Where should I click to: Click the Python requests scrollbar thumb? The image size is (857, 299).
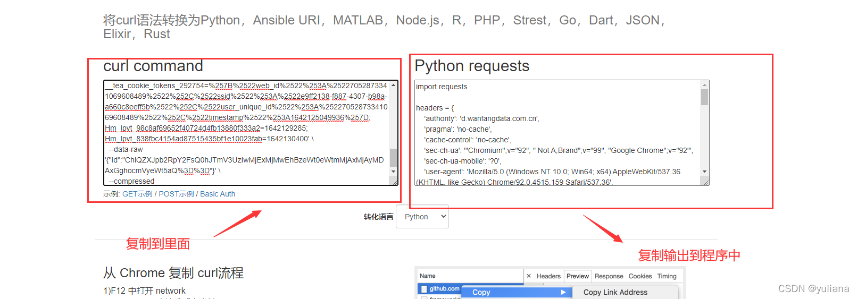click(705, 97)
